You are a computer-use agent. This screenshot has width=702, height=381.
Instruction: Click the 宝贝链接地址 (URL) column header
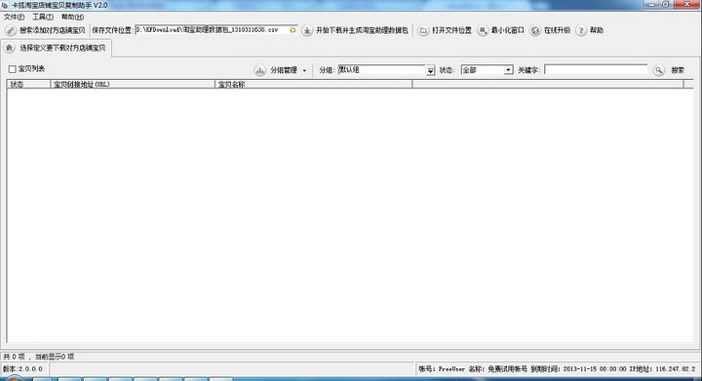click(x=133, y=84)
